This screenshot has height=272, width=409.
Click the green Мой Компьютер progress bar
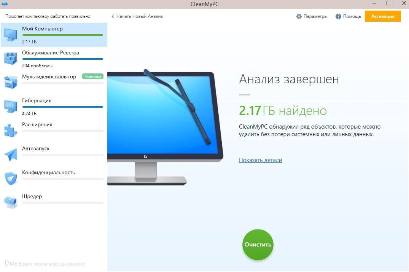click(x=63, y=35)
